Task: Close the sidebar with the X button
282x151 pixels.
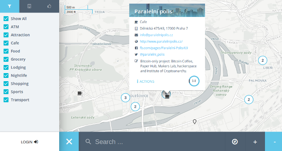Action: point(69,141)
